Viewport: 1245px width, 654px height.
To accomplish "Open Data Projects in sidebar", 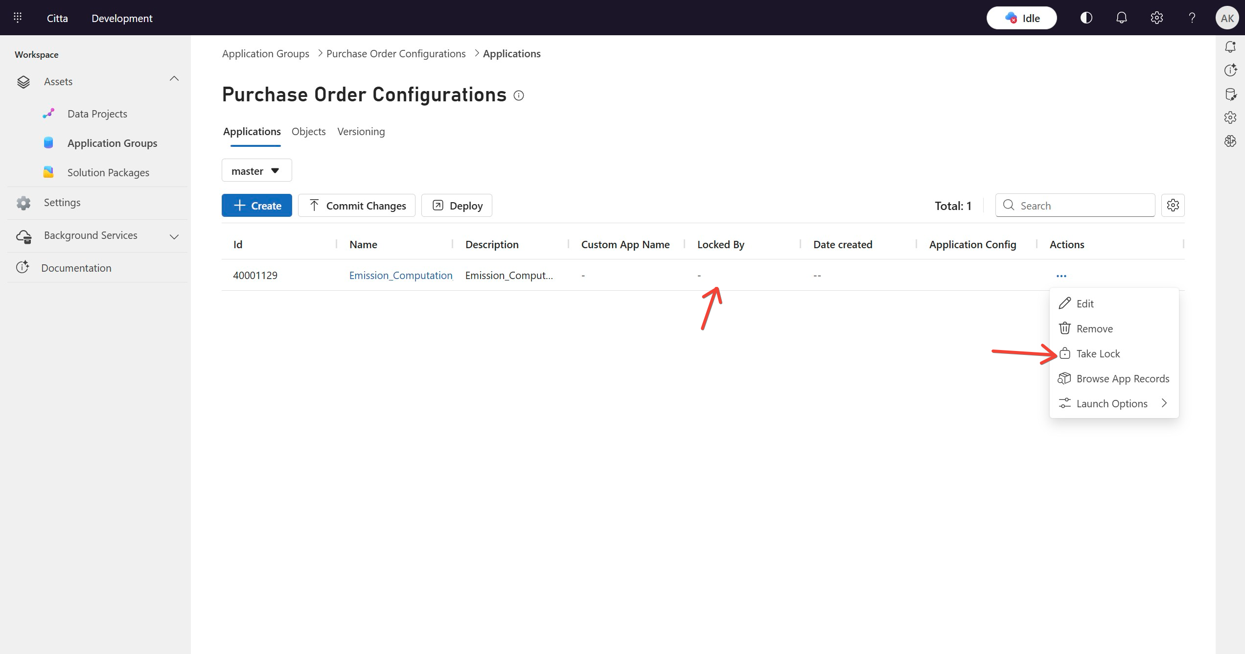I will point(97,114).
